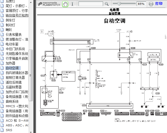Click the tree panel scrollbar thumb
The height and width of the screenshot is (133, 167).
pyautogui.click(x=31, y=75)
